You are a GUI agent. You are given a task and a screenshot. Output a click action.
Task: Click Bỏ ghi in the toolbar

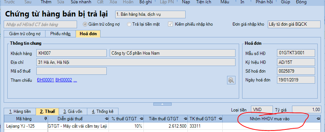(x=146, y=2)
